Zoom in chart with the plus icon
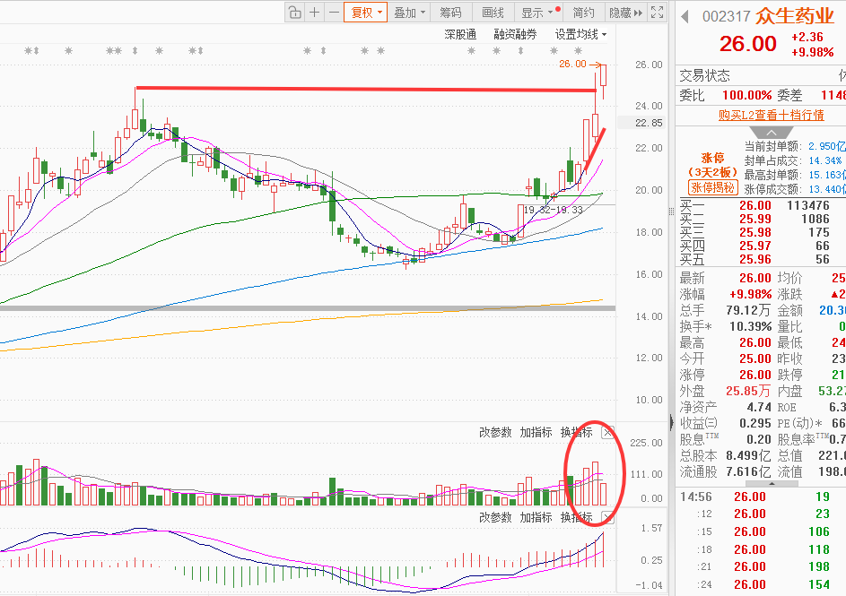846x596 pixels. [314, 13]
